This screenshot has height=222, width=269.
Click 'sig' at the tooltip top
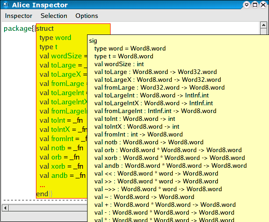click(93, 41)
